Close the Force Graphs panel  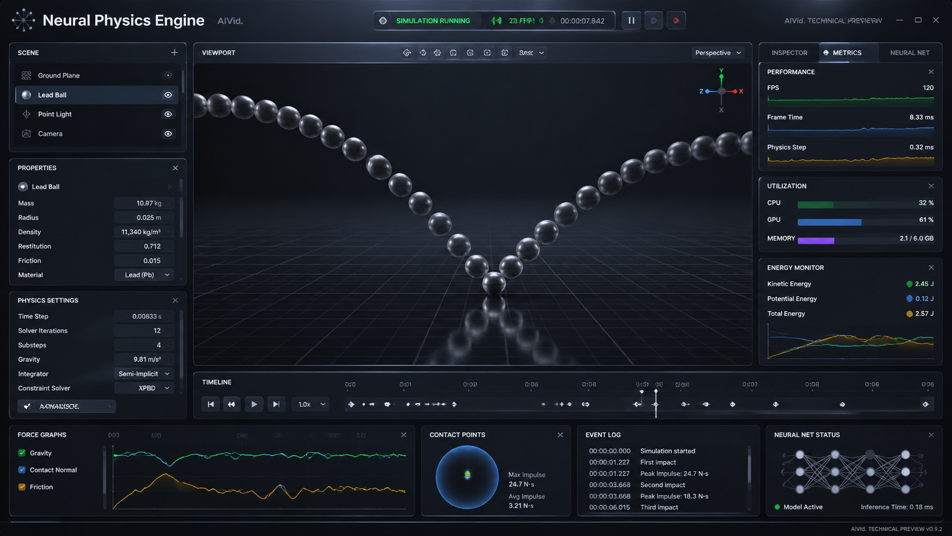404,435
